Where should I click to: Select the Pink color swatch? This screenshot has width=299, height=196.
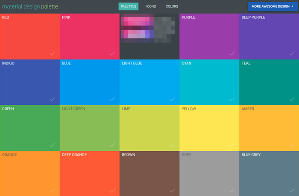click(90, 36)
